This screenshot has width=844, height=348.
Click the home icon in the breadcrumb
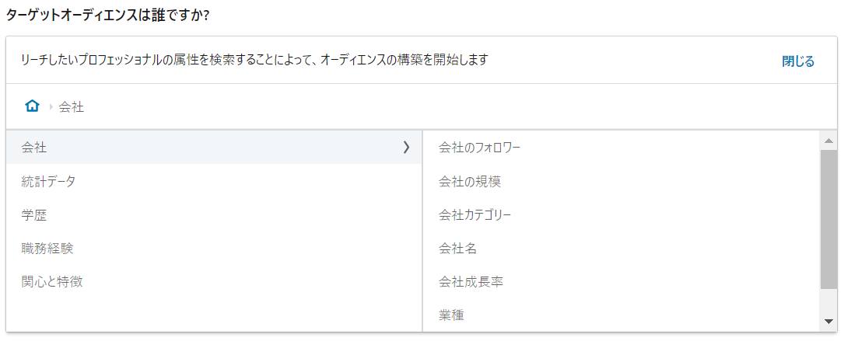(x=32, y=106)
